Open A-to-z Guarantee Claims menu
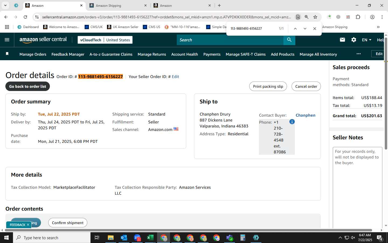This screenshot has height=243, width=388. (111, 54)
